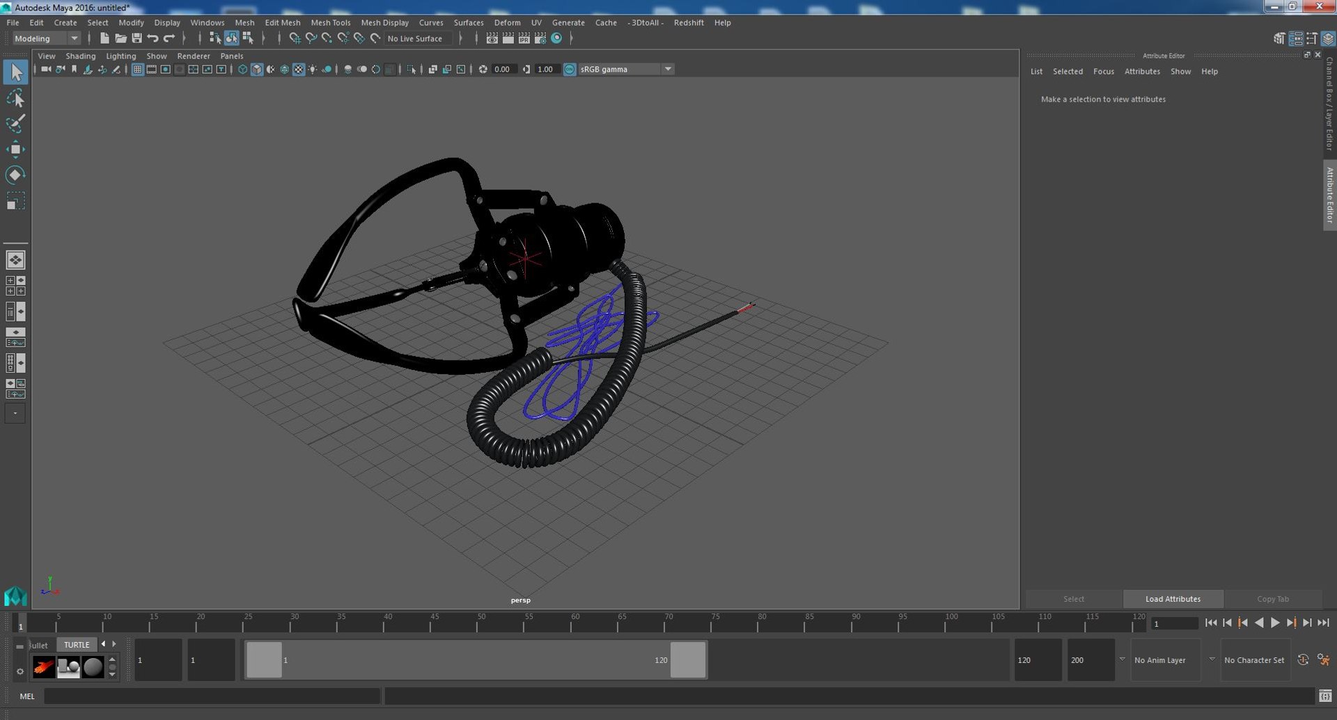Open the Modeling menu set dropdown

pyautogui.click(x=47, y=38)
